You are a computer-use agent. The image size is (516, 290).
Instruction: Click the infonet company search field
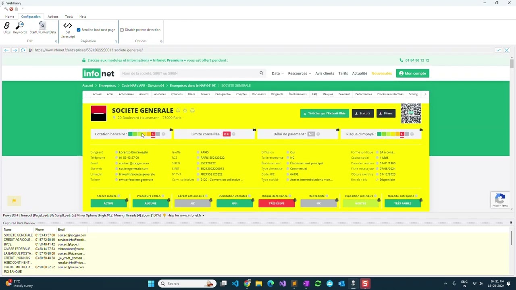(189, 73)
